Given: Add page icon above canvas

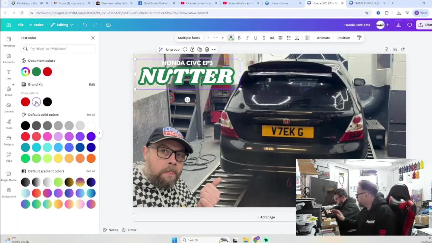Looking at the screenshot, I should coord(403,50).
